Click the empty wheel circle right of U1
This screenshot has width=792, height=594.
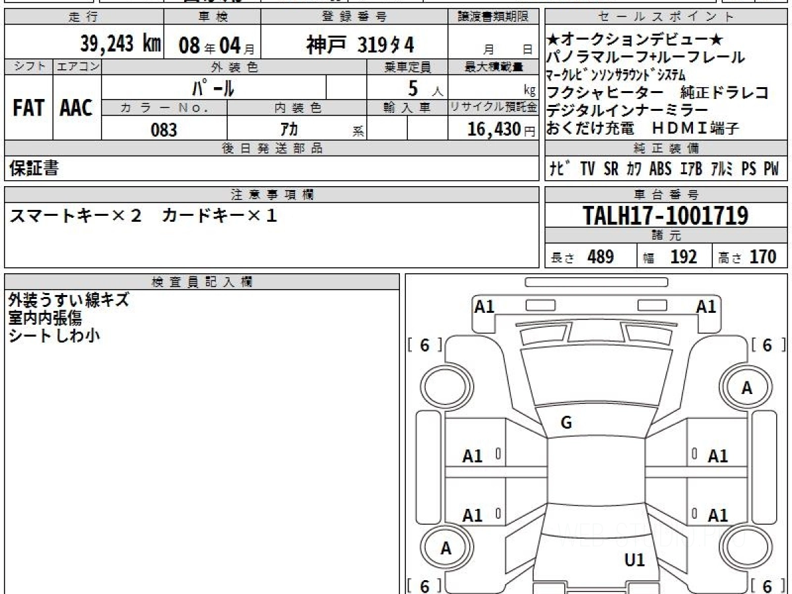[x=746, y=548]
